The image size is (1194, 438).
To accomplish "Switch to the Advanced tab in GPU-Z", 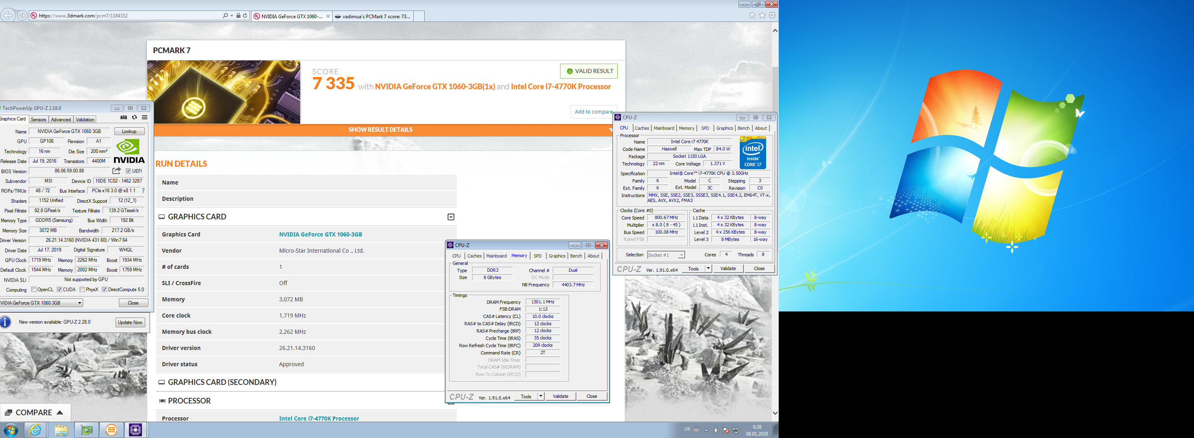I will point(61,120).
